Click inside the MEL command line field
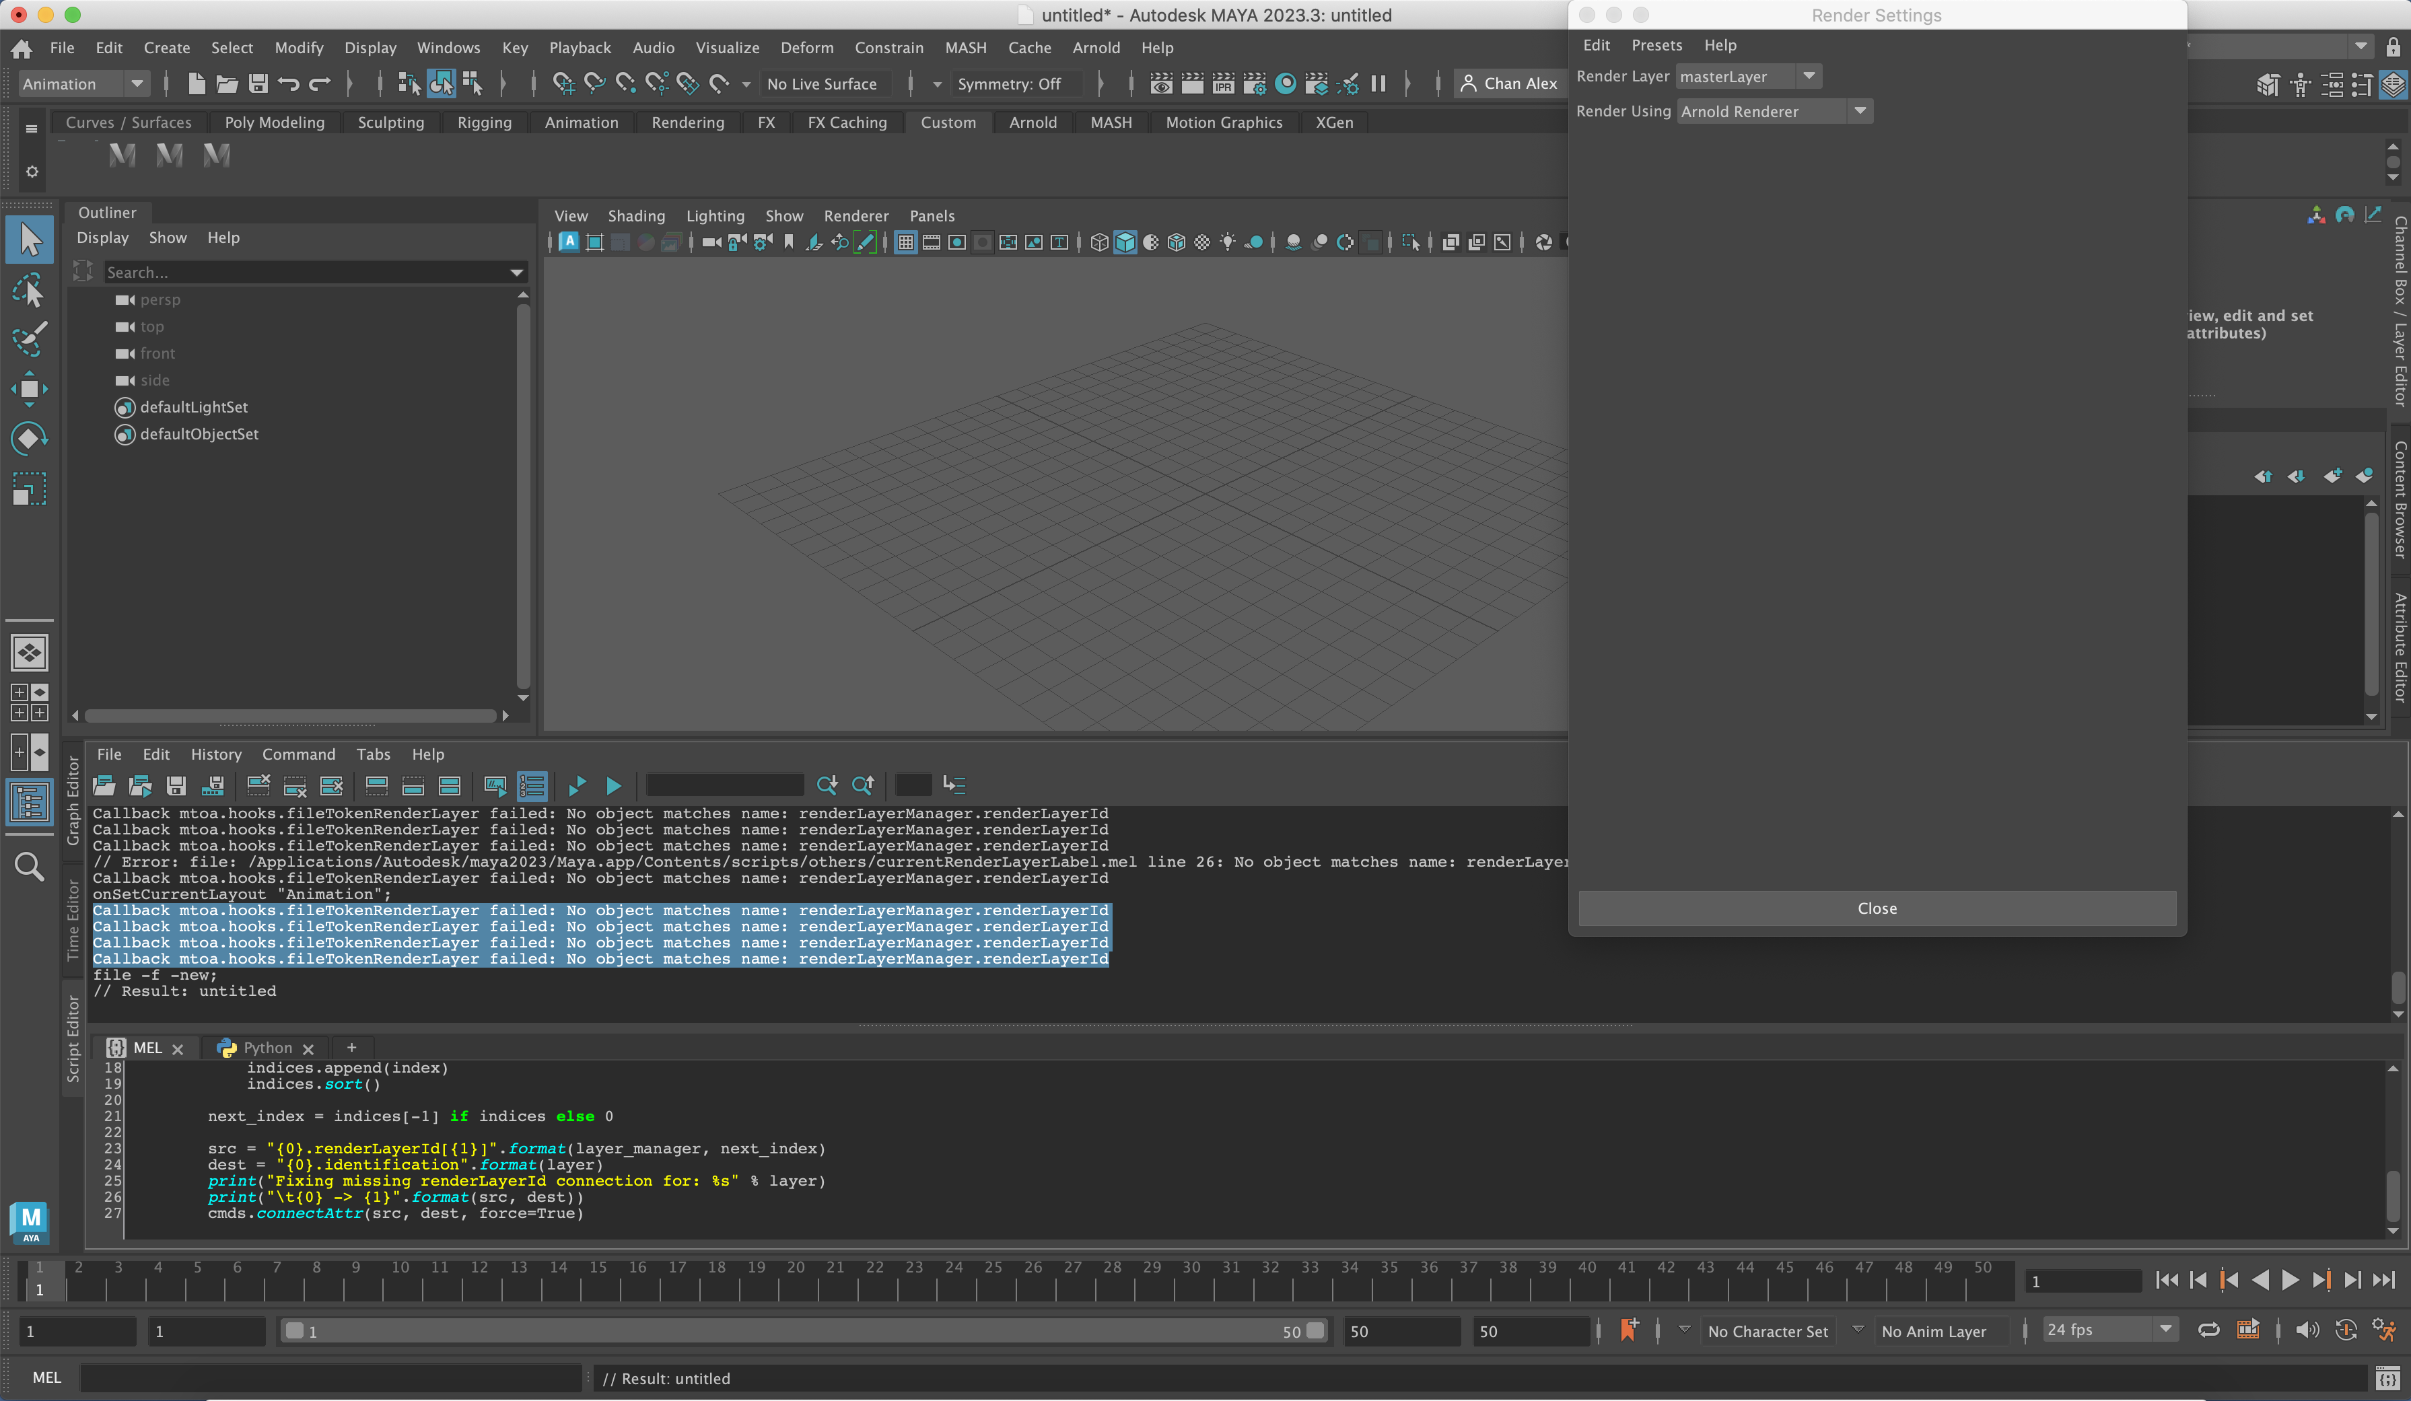This screenshot has height=1401, width=2411. point(335,1378)
